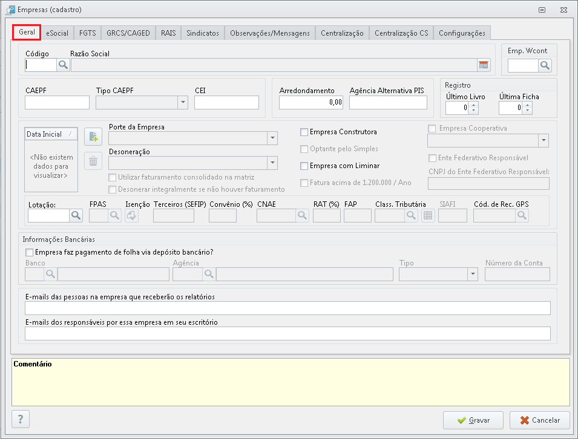Tick Fatura acima de 1.200.000 / Ano
Screen dimensions: 578x439
point(304,183)
